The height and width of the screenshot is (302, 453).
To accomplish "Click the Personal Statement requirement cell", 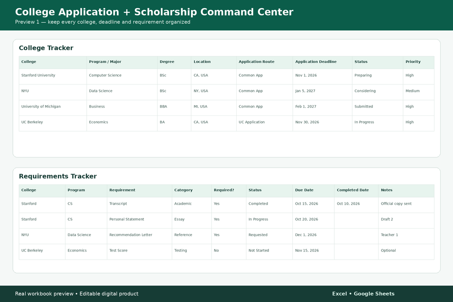I will (x=139, y=221).
